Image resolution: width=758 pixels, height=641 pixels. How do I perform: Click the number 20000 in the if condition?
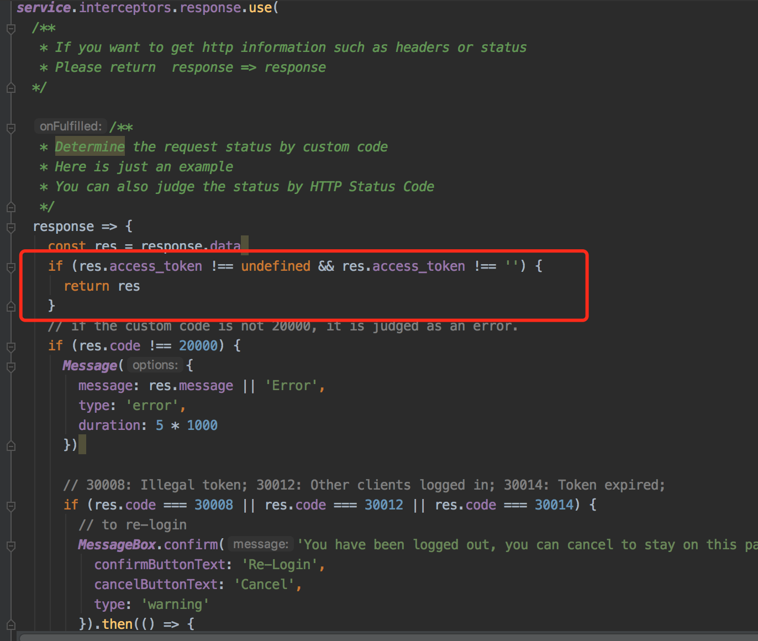198,346
